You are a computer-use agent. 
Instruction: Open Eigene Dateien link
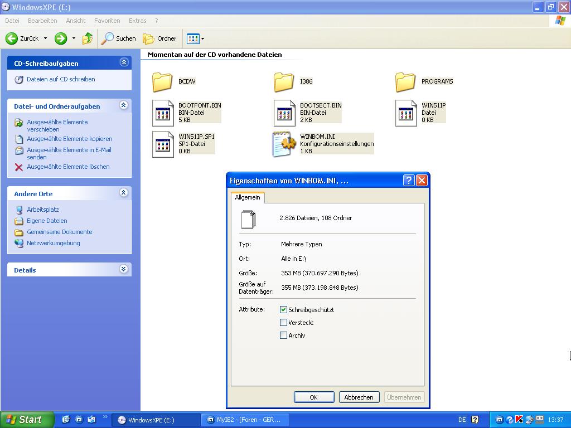click(47, 221)
